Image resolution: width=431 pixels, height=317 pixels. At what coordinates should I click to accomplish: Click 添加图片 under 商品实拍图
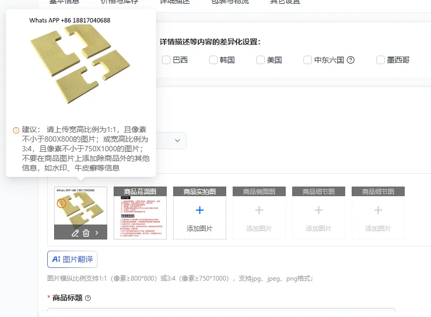(x=199, y=228)
